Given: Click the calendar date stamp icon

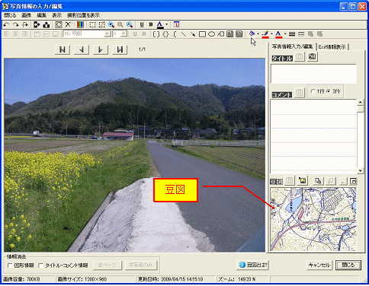Looking at the screenshot, I should click(176, 24).
